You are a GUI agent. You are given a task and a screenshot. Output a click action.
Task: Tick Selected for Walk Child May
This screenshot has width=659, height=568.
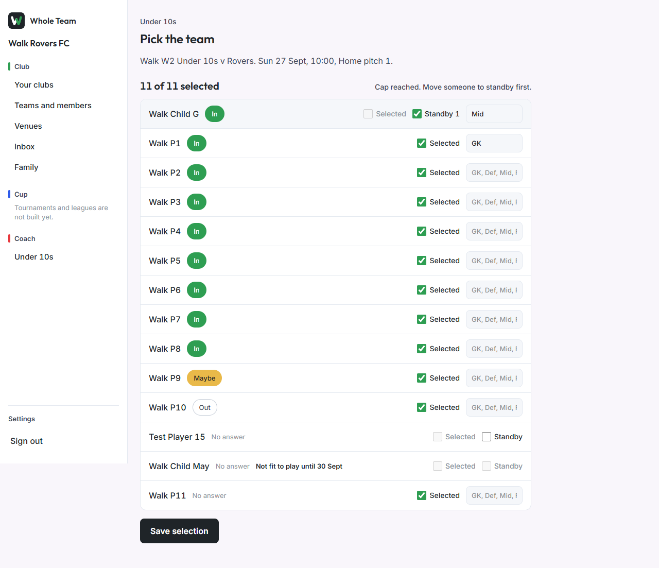(438, 466)
